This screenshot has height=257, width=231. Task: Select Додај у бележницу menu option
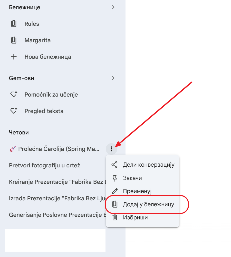148,204
